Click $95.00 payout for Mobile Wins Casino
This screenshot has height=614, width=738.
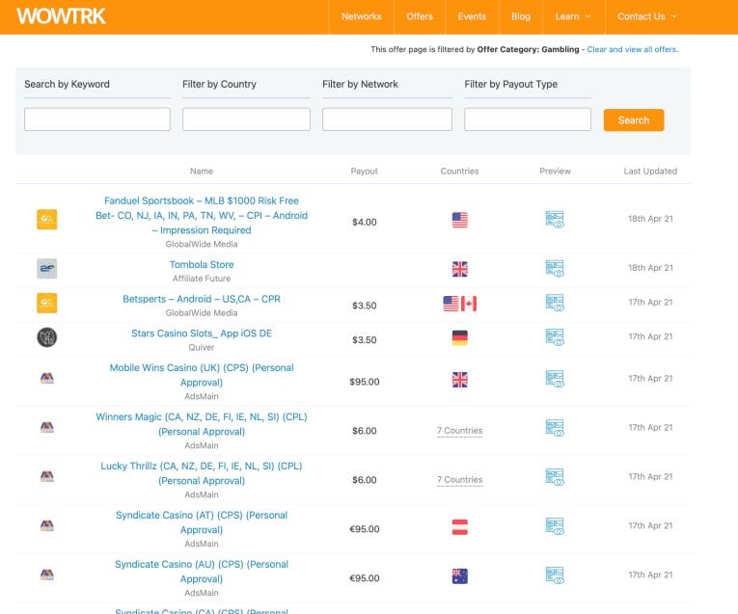365,382
